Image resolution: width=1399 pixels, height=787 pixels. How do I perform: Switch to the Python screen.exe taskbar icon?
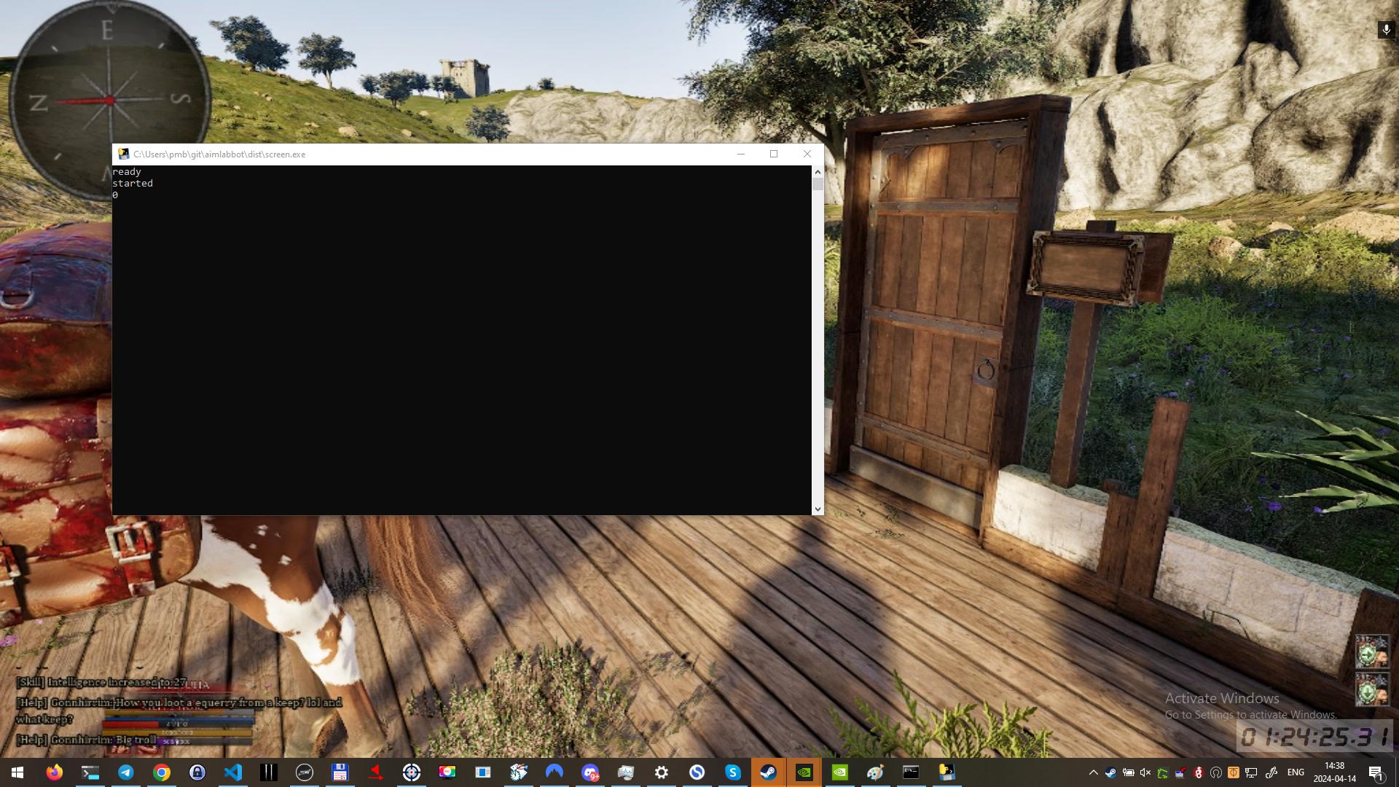tap(947, 772)
